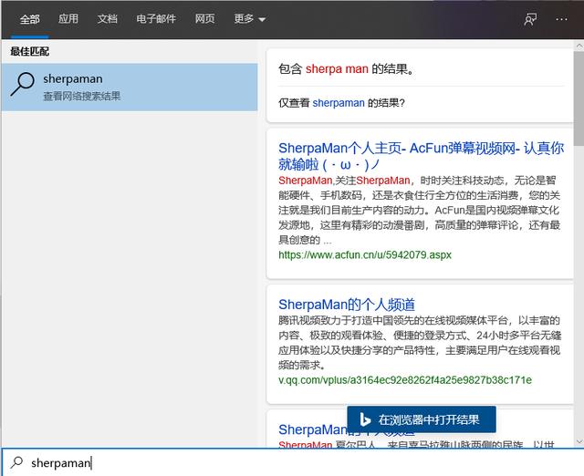Image resolution: width=584 pixels, height=476 pixels.
Task: Click the 腾讯视频 result description snippet
Action: pos(420,343)
